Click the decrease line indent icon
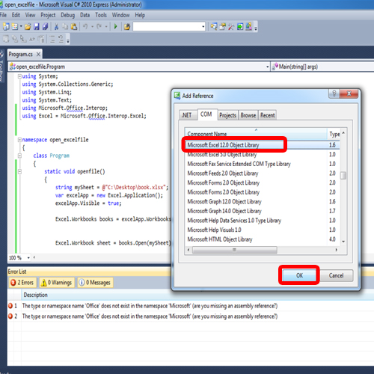The image size is (374, 374). point(52,39)
